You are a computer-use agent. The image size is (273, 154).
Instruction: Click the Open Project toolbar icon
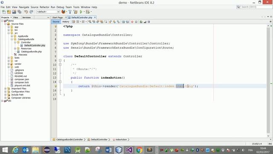[14, 12]
